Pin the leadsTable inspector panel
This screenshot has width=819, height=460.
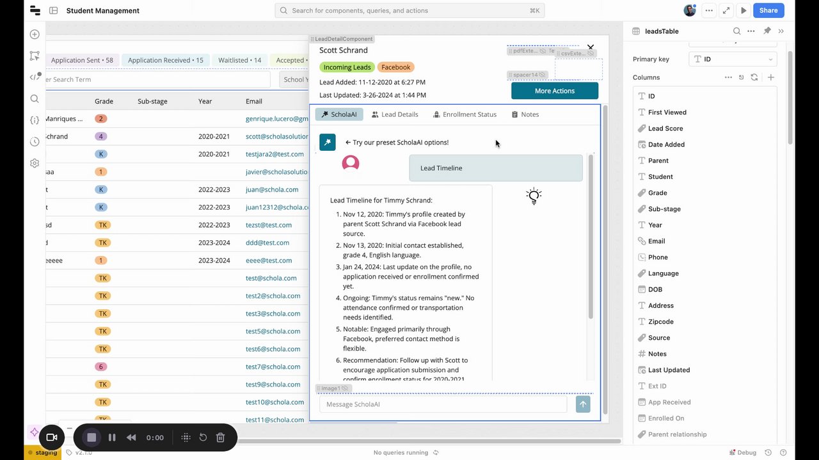tap(767, 31)
